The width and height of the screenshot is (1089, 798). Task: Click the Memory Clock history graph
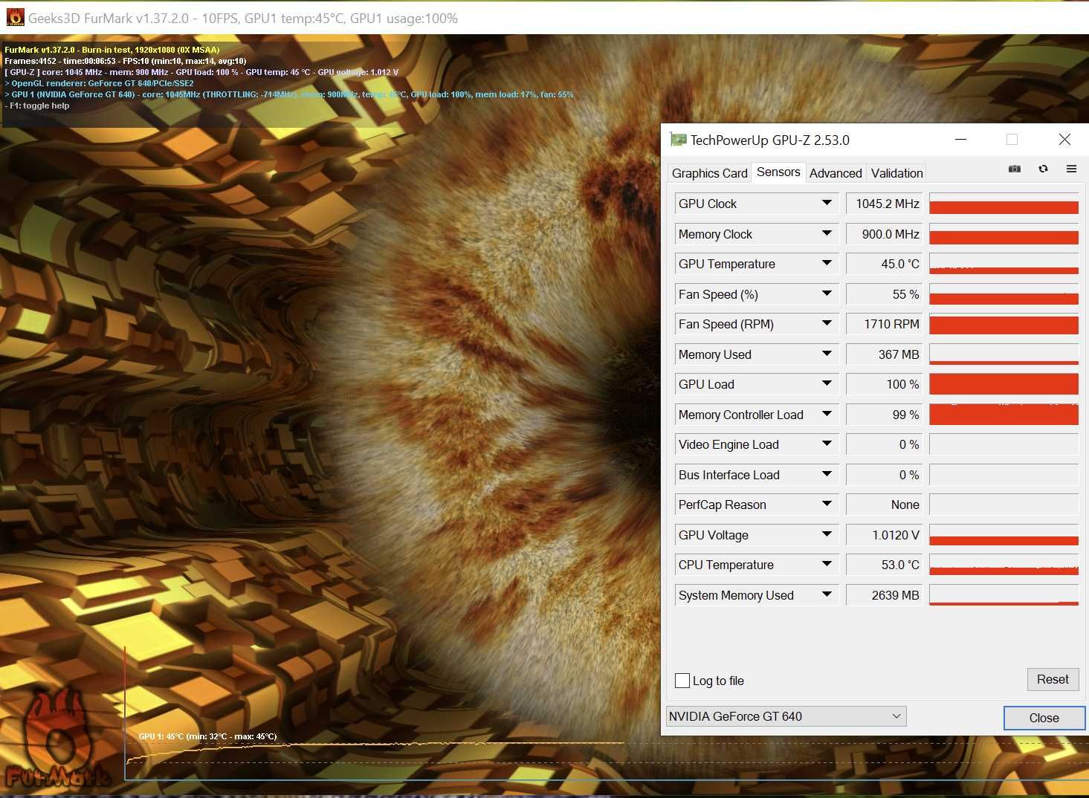pos(1004,234)
